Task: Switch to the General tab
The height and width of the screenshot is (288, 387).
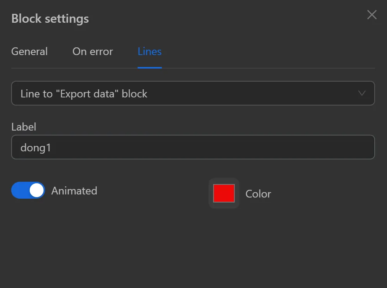Action: point(29,51)
